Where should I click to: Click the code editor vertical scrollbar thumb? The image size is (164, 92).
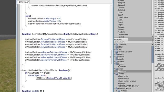(x=111, y=57)
